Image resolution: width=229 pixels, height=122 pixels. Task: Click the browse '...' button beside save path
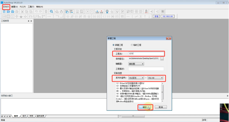162,59
